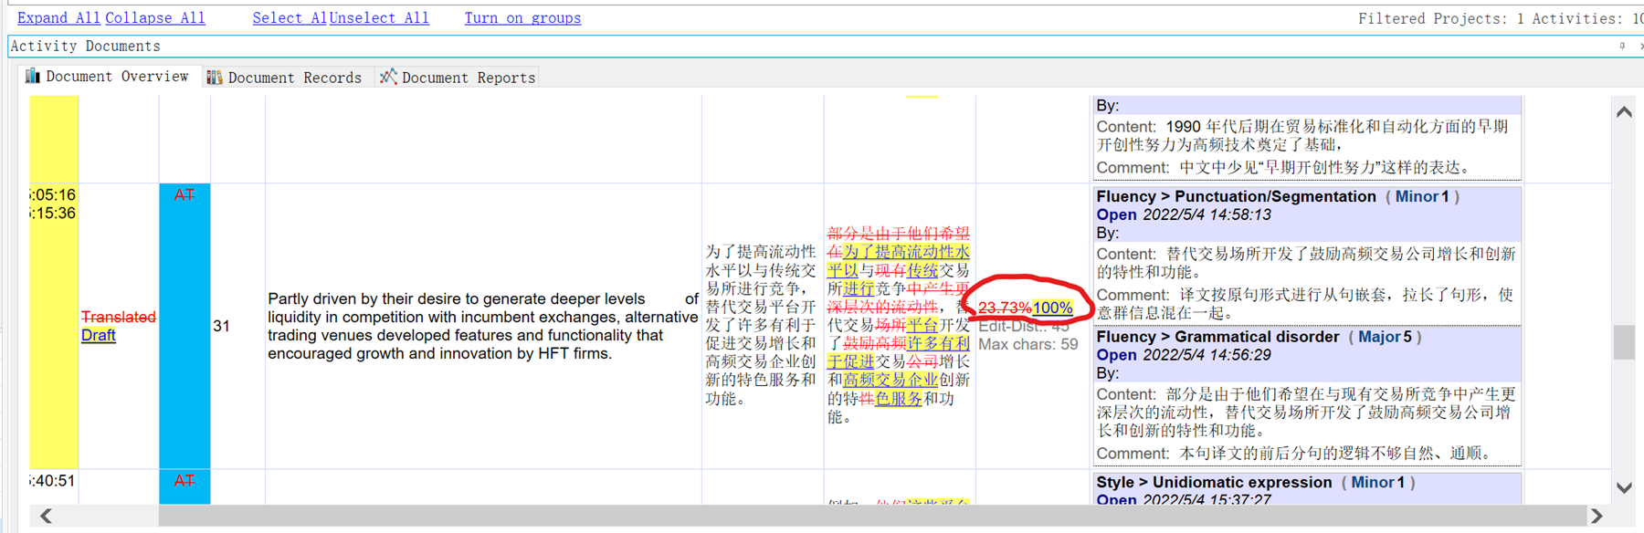1644x533 pixels.
Task: Click the 'Filtered Projects: 1' status text
Action: [x=1441, y=18]
